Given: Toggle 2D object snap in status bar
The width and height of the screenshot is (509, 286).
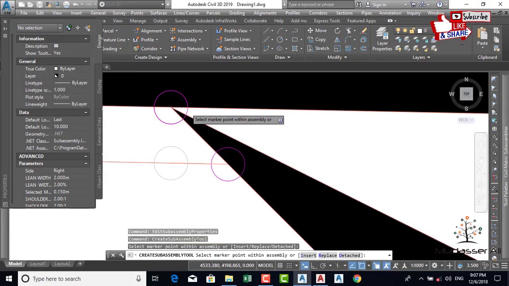Looking at the screenshot, I should (362, 265).
